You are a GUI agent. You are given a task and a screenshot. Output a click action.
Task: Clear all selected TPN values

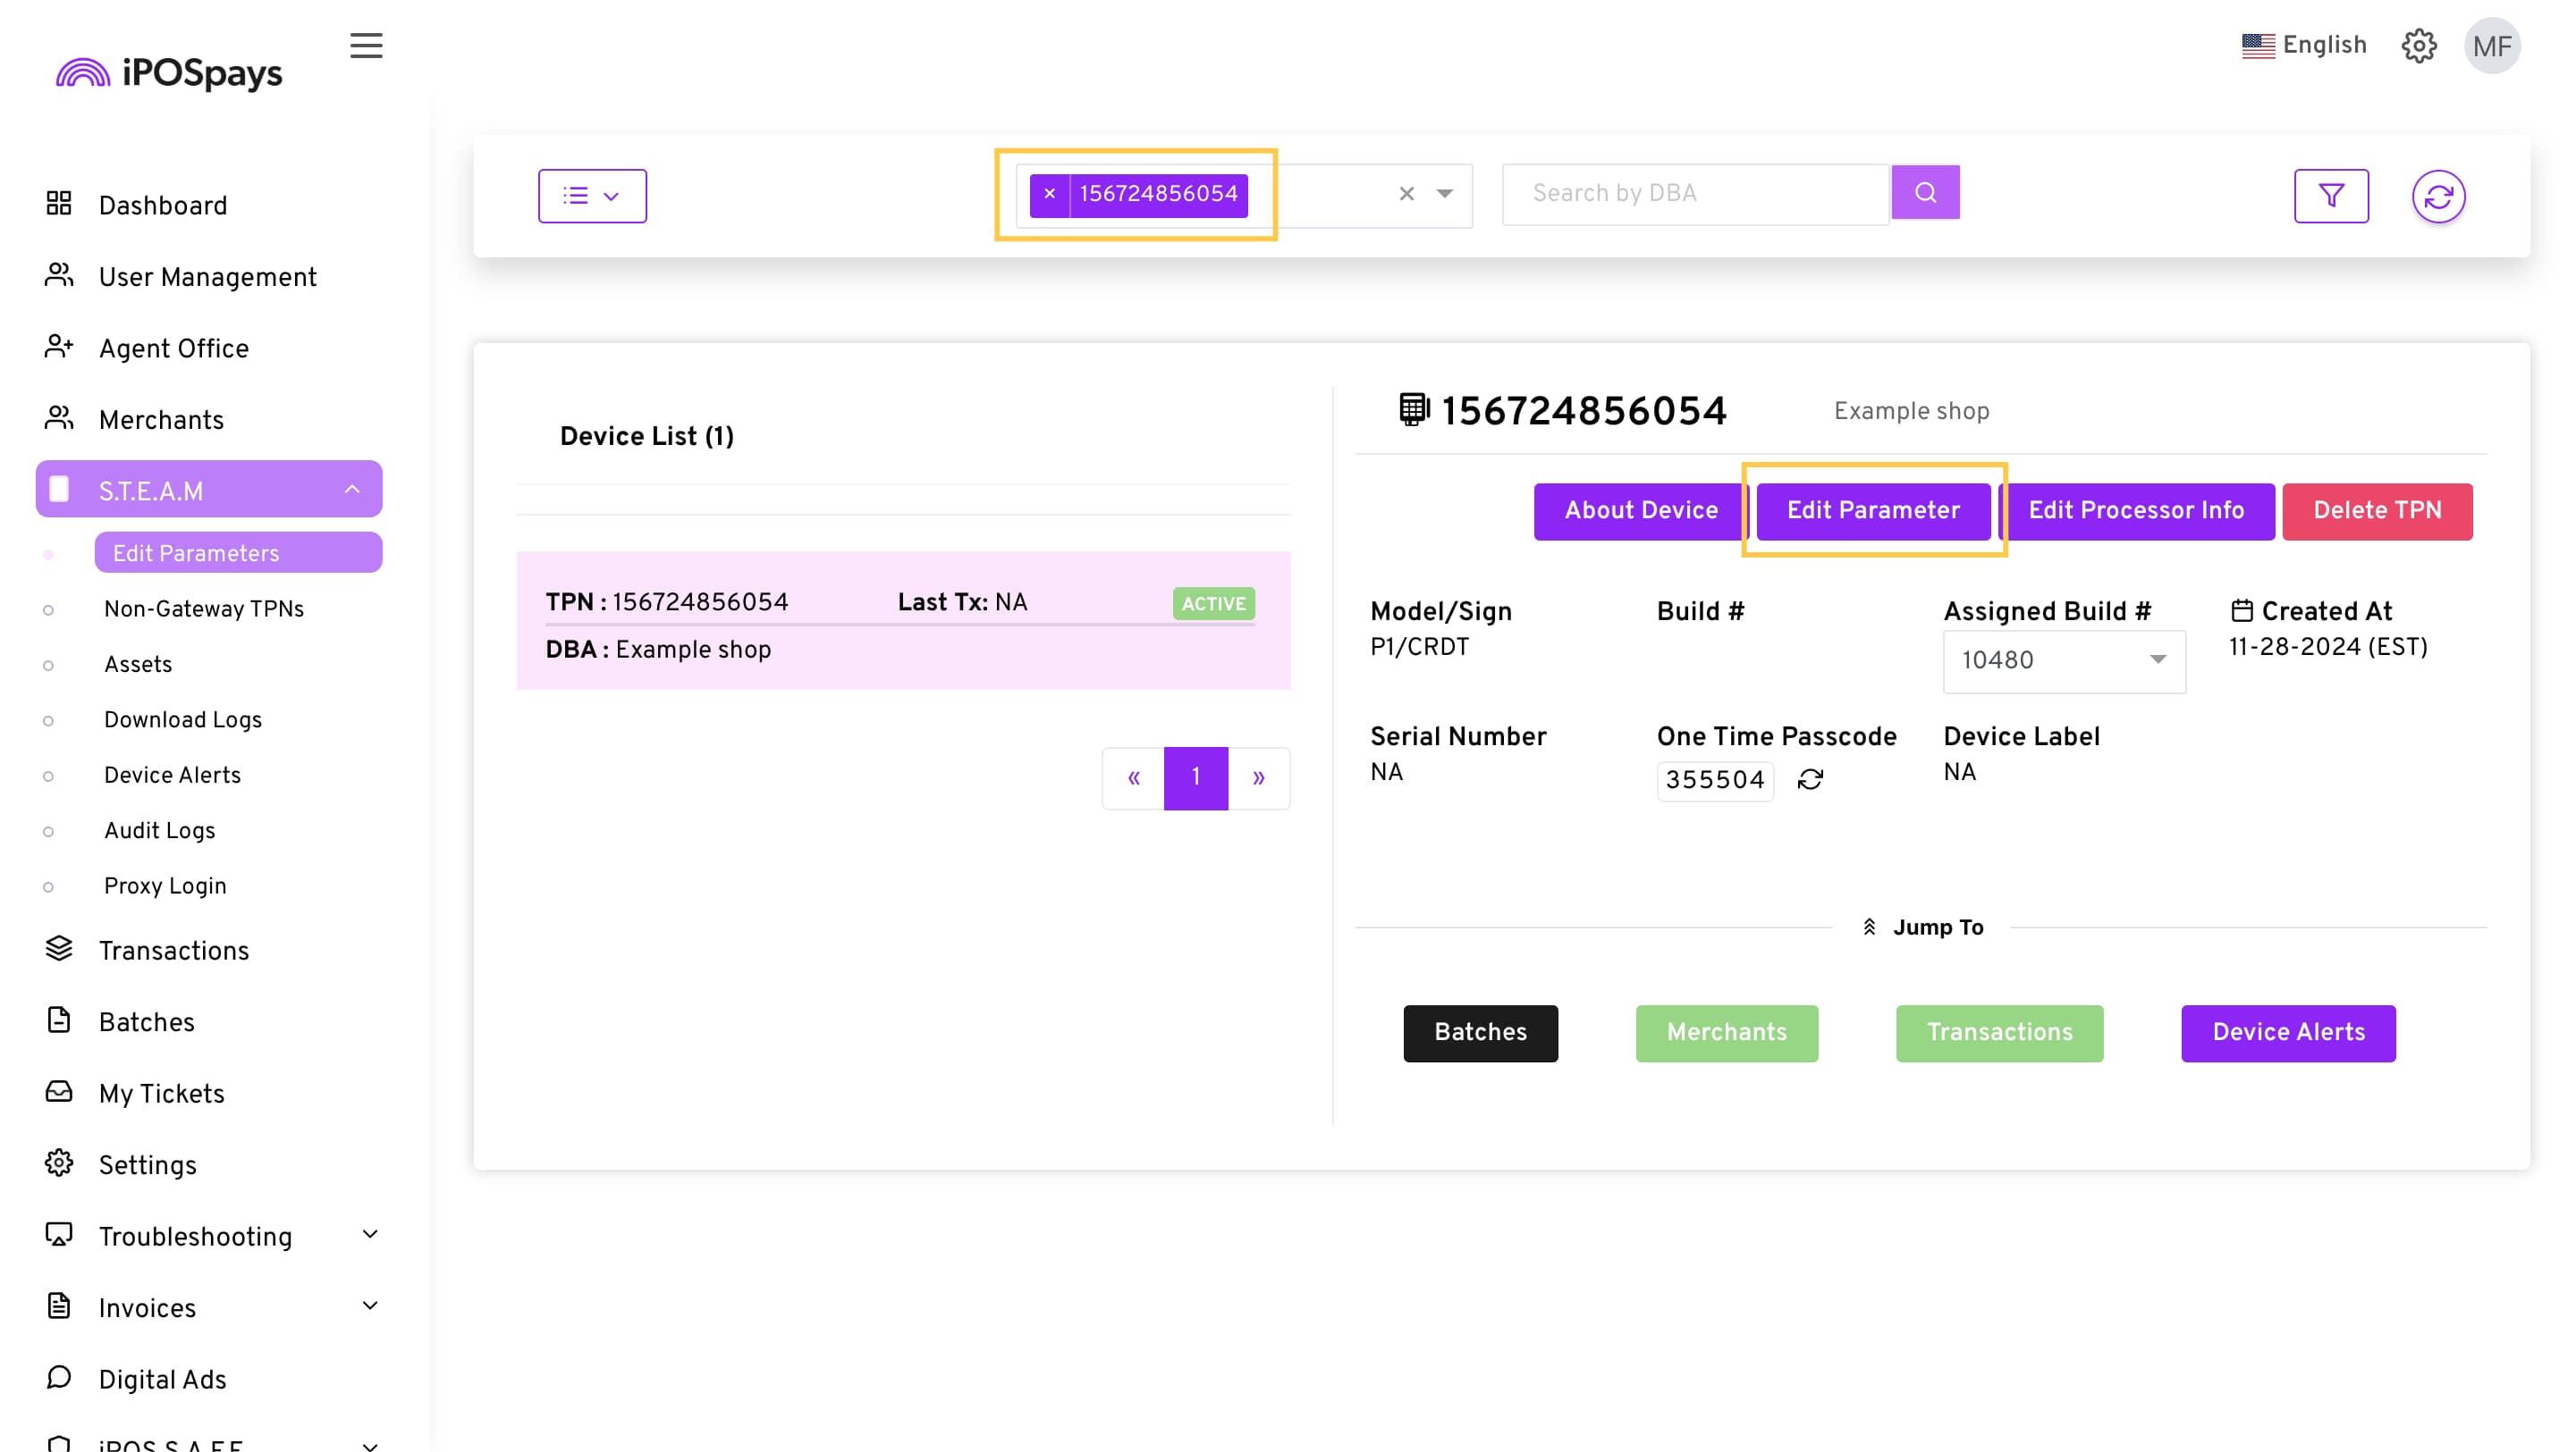1406,194
